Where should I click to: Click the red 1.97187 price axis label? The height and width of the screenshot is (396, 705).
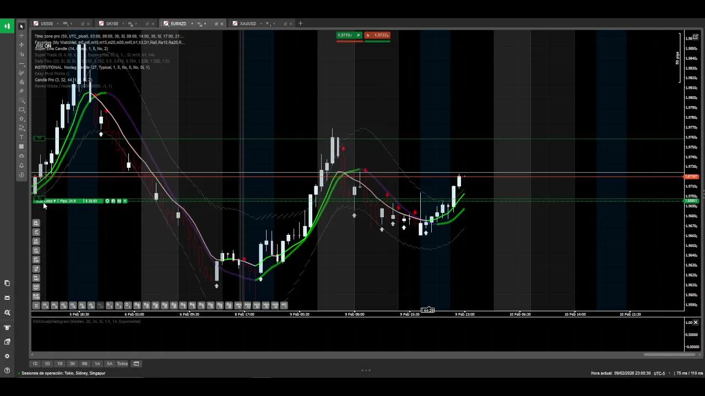pos(691,177)
